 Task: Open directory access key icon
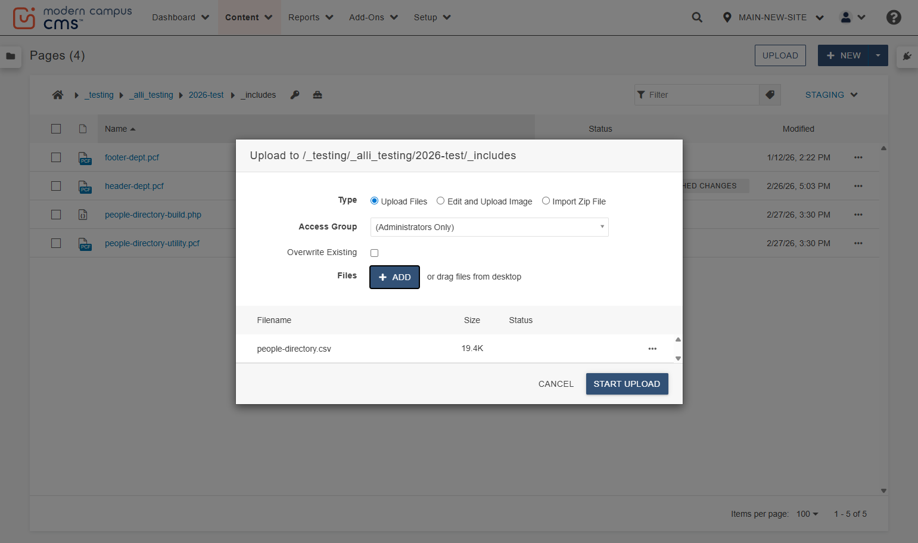pos(295,95)
